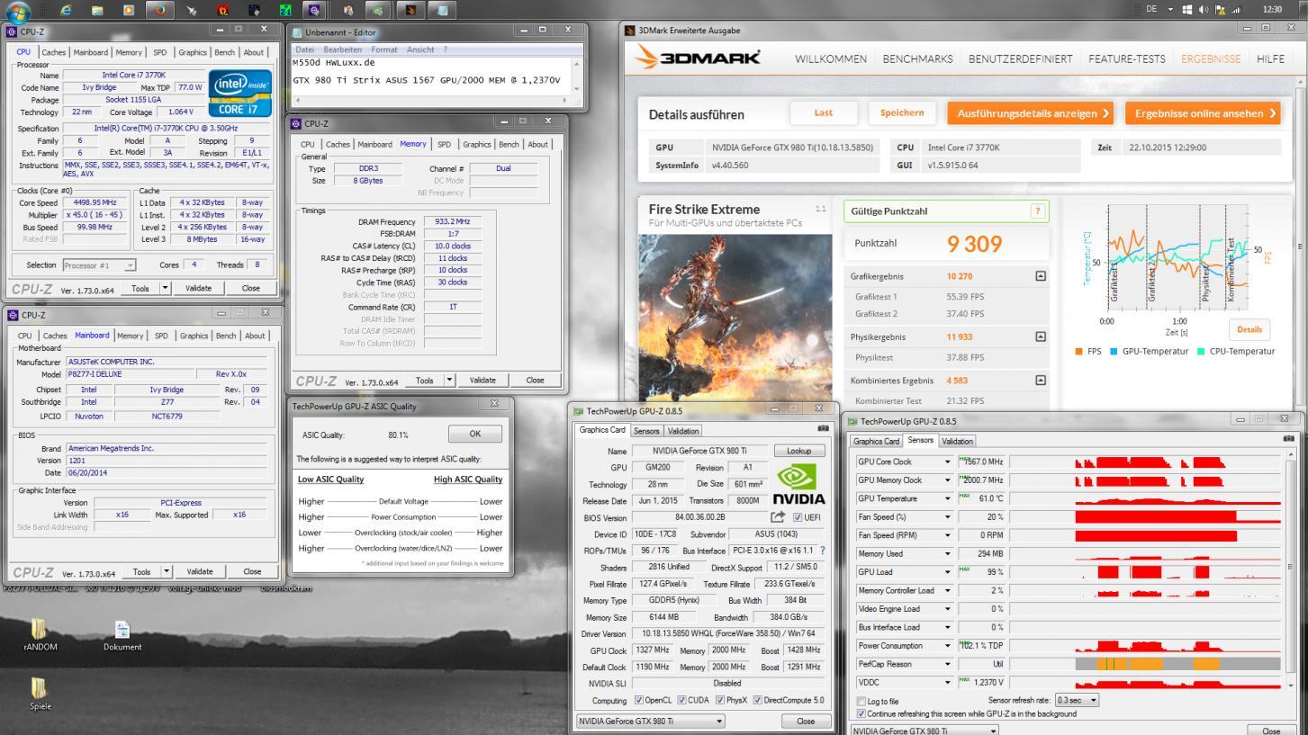Open the GPU Core Clock sensor dropdown

tap(948, 462)
